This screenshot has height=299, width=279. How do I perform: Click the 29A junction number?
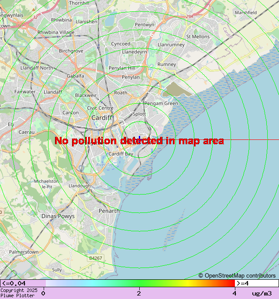pos(189,17)
